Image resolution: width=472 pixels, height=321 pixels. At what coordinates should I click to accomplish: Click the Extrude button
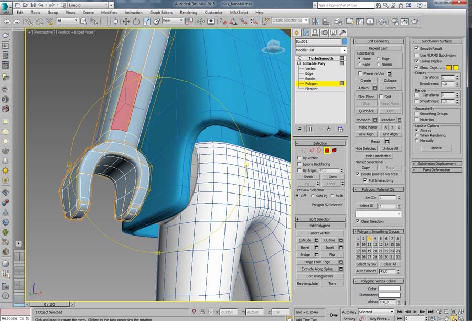[x=305, y=240]
